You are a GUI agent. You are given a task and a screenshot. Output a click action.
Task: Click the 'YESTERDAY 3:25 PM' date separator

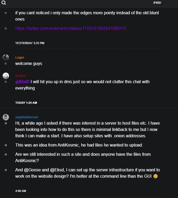click(x=30, y=43)
